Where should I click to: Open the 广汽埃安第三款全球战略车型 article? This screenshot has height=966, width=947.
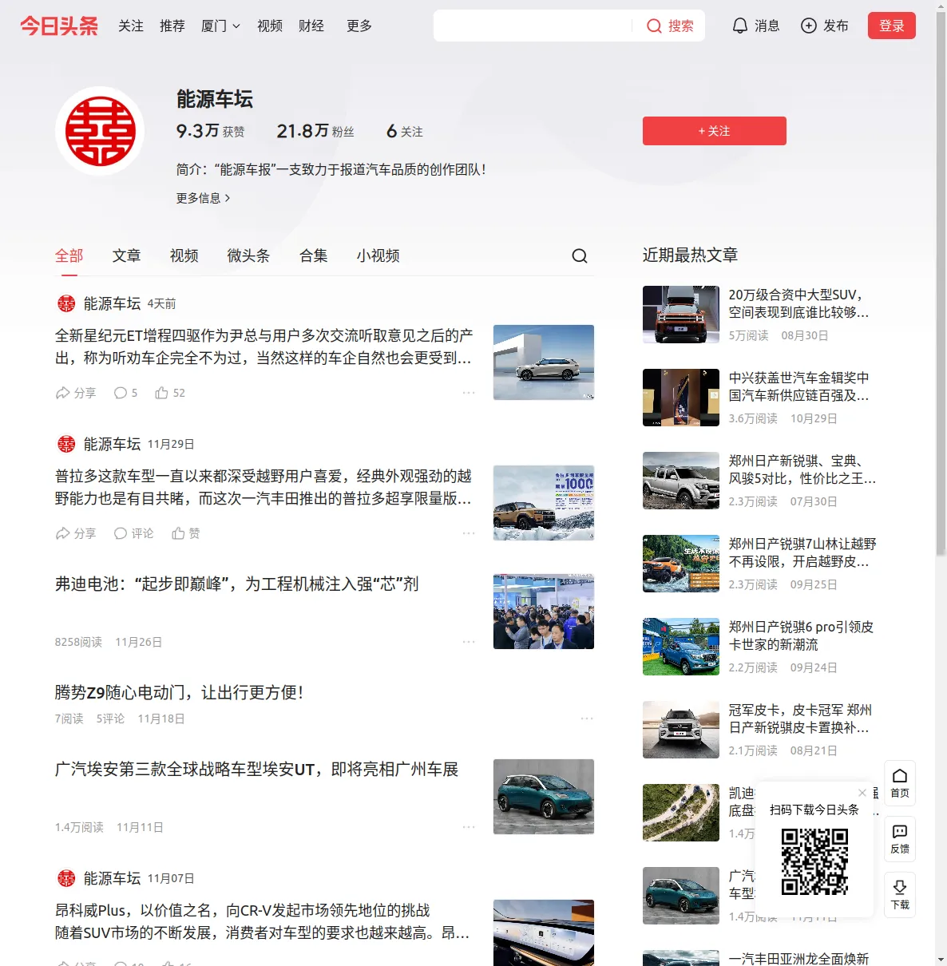pos(257,770)
